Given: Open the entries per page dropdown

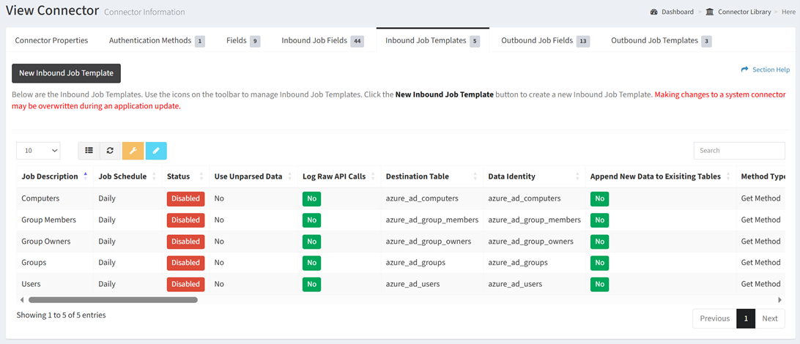Looking at the screenshot, I should point(38,151).
